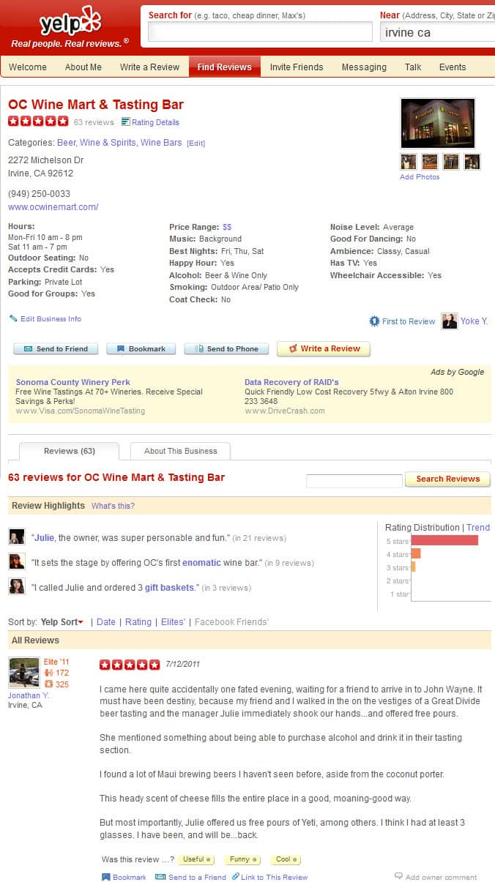The height and width of the screenshot is (882, 495).
Task: Click the category Edit link
Action: click(196, 143)
